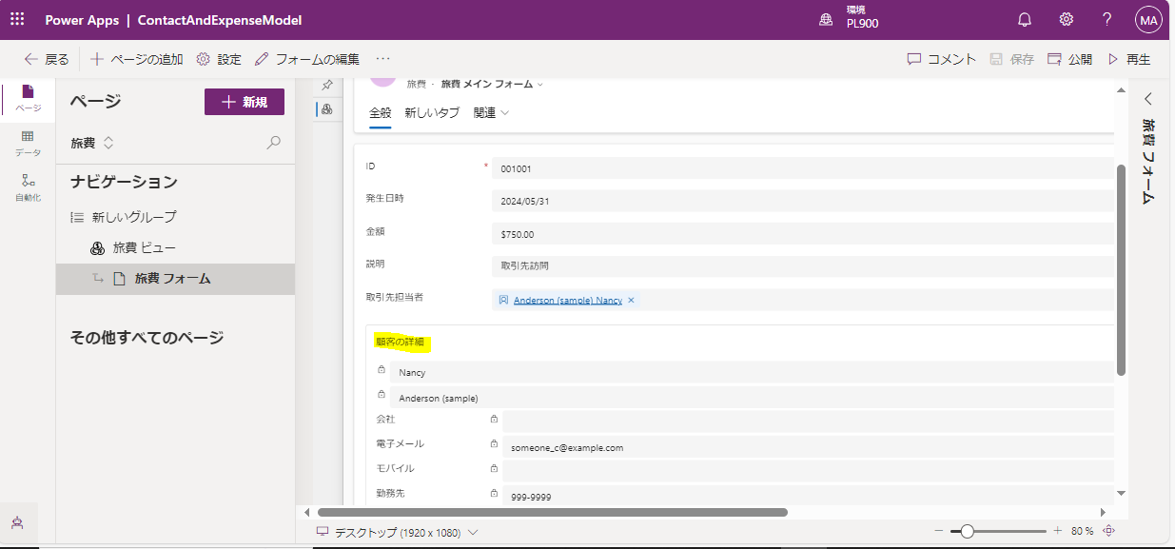
Task: Open the MA account avatar
Action: point(1148,19)
